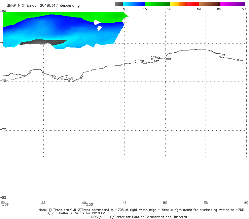Click the longitude label "40" on the bottom axis
The image size is (249, 219).
(x=84, y=202)
